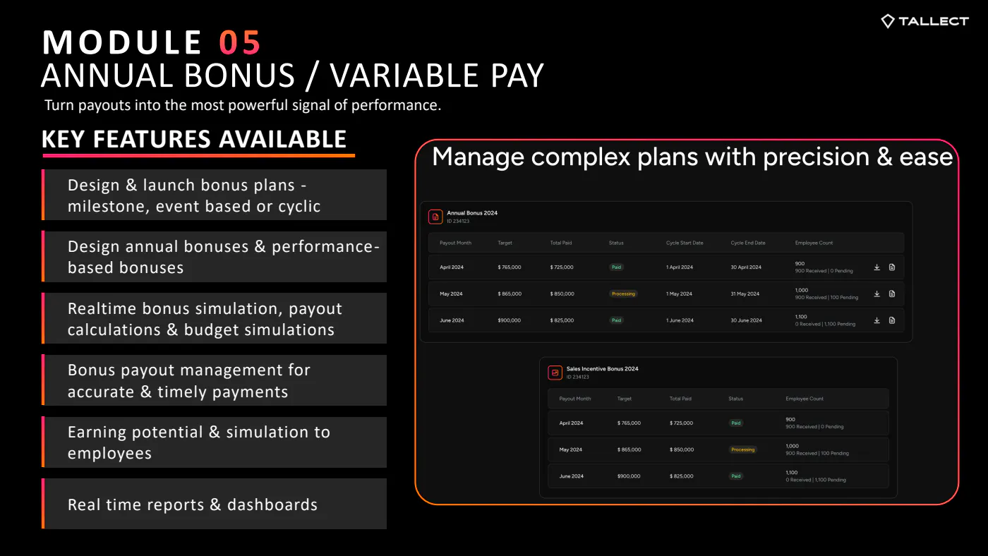
Task: Click the download icon in Annual Bonus May 2024 row
Action: (877, 294)
